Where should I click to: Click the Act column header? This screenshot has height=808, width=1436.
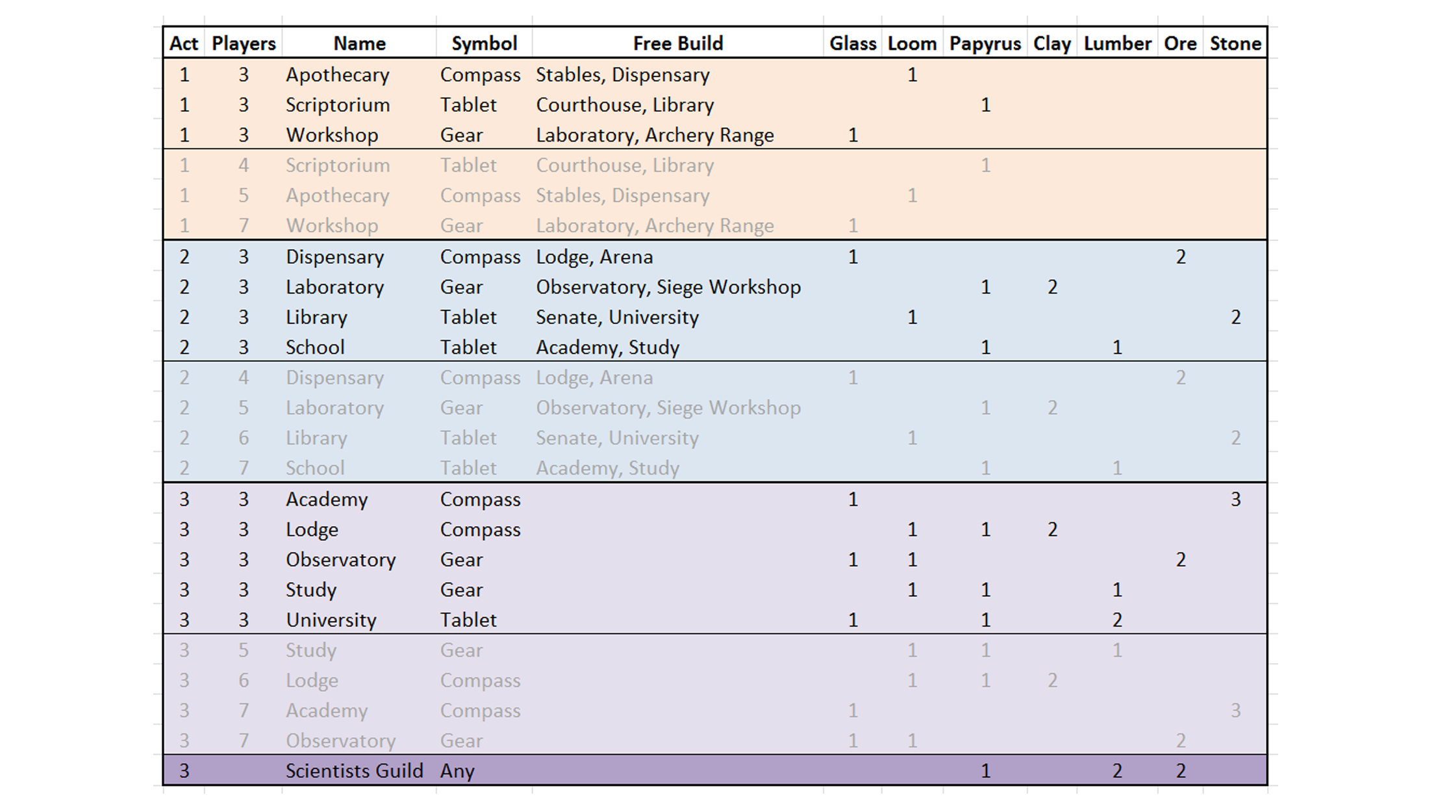(x=184, y=44)
